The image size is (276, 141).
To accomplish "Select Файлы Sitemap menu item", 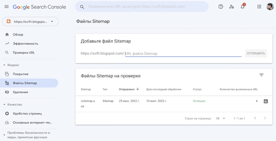I will 29,83.
